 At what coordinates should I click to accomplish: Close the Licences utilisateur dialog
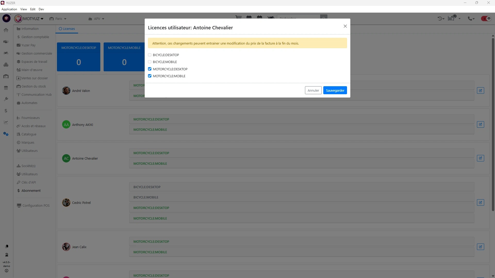click(x=345, y=26)
